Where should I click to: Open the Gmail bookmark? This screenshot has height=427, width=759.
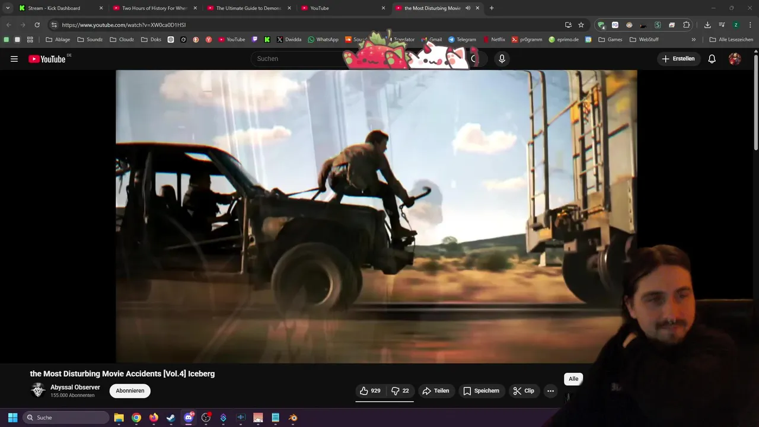pyautogui.click(x=433, y=40)
